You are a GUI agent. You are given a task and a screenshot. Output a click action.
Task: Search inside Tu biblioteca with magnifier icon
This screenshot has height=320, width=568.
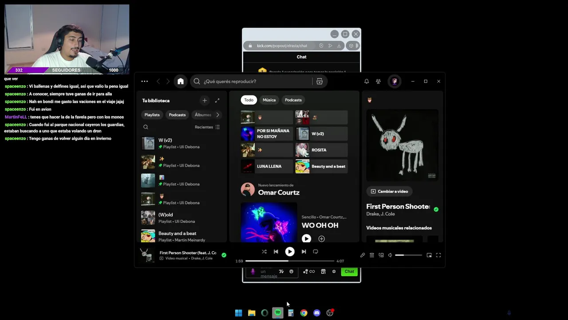click(x=146, y=127)
